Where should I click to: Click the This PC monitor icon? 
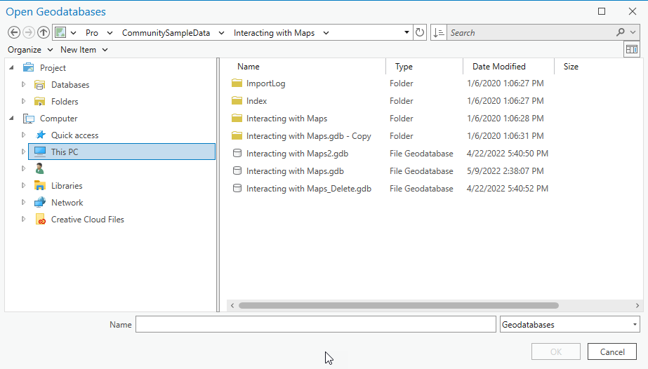(x=40, y=152)
